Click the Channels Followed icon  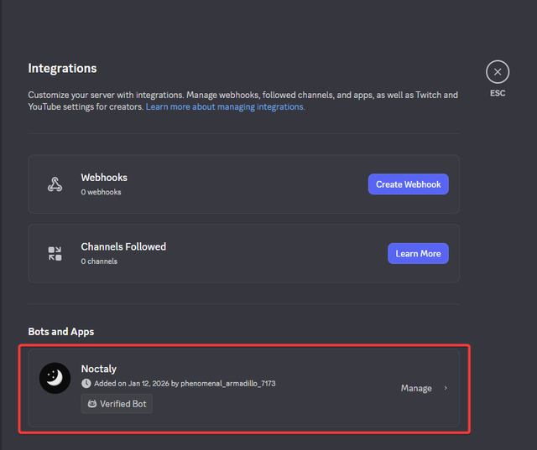55,253
